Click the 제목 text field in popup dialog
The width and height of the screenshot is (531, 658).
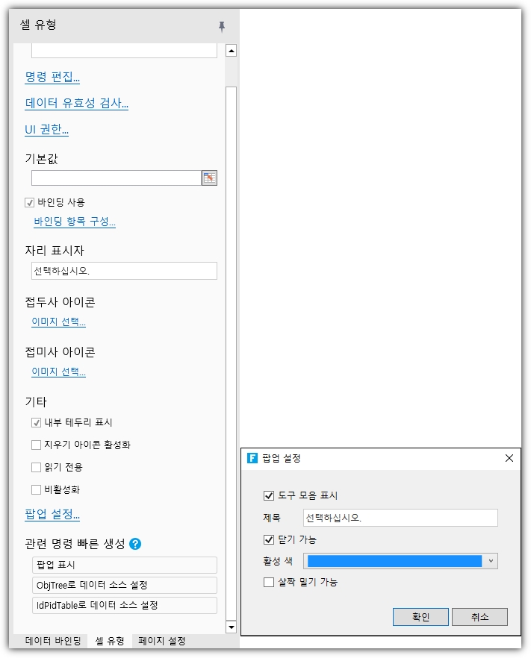click(x=400, y=518)
